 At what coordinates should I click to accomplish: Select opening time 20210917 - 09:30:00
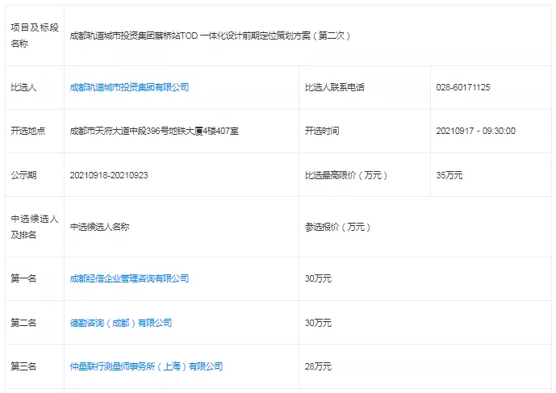point(476,131)
